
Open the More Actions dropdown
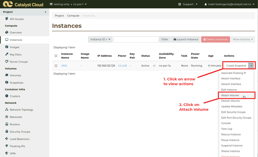[x=243, y=39]
